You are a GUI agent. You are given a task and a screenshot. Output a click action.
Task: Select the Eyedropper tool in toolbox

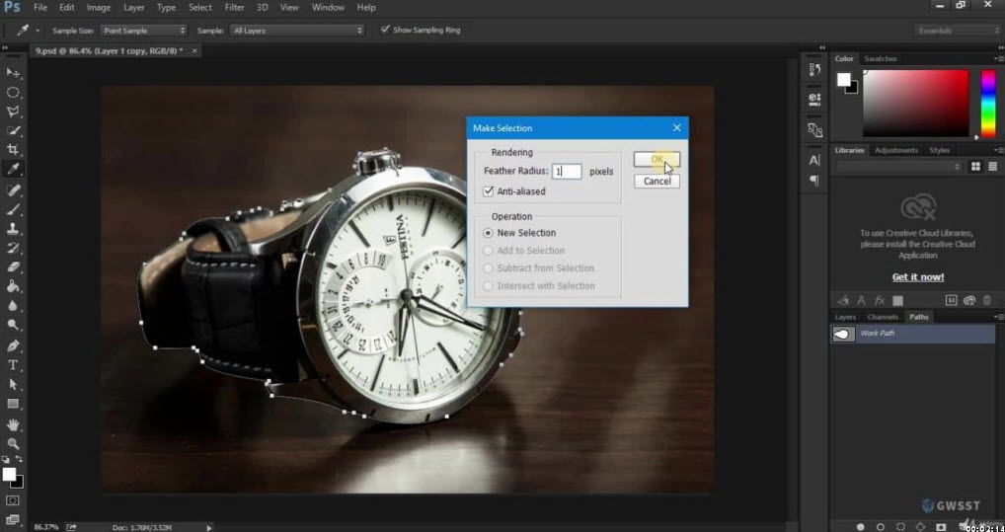(12, 169)
